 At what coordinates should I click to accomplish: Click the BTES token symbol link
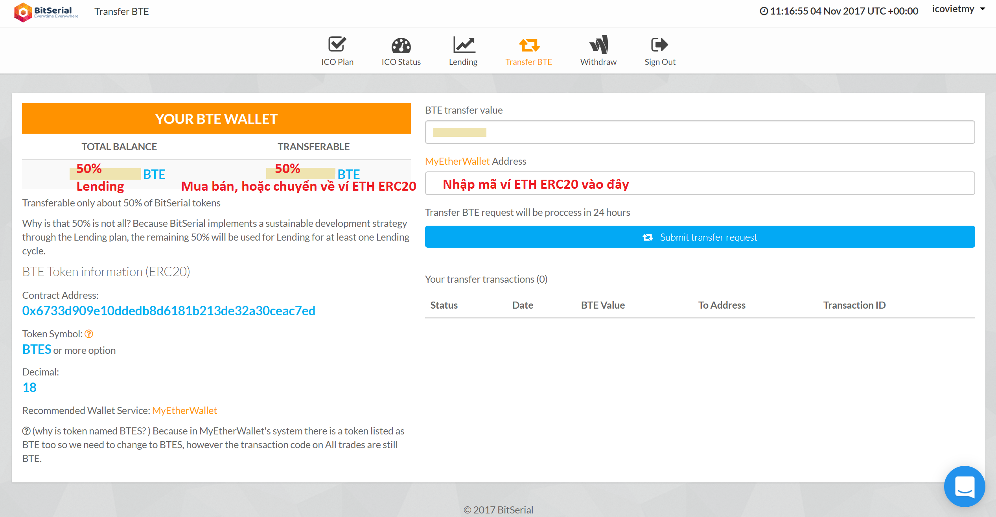[x=37, y=350]
